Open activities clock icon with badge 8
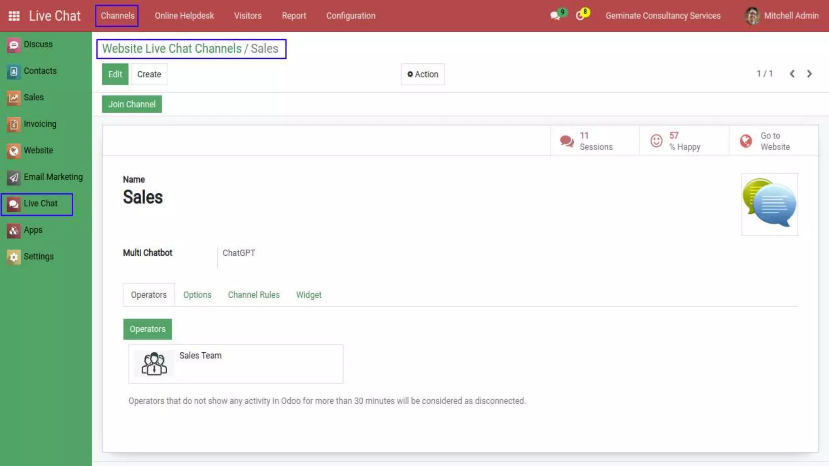Viewport: 829px width, 466px height. [580, 16]
